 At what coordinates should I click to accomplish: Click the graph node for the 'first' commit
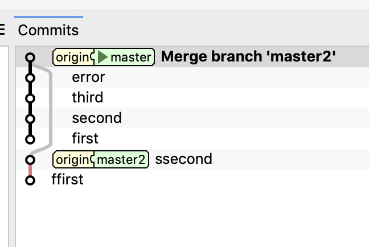point(30,139)
